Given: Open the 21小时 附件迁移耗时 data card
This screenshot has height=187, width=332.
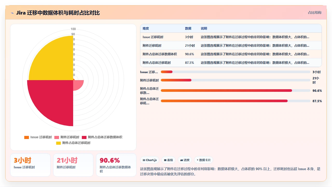Looking at the screenshot, I should pos(73,165).
